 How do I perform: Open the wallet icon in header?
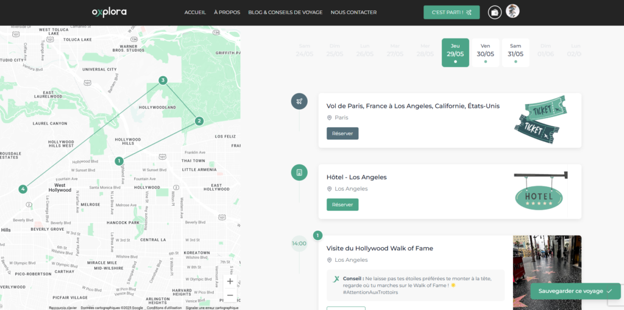coord(495,12)
